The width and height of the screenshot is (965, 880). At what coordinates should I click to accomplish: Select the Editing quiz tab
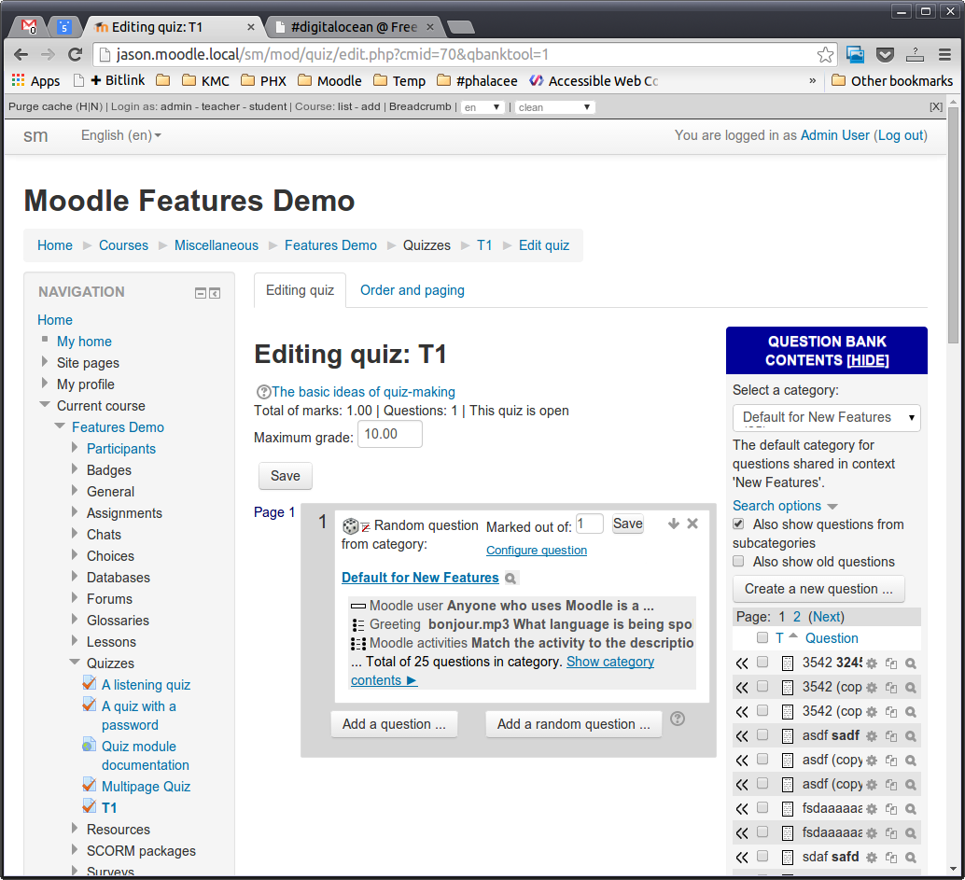[300, 290]
